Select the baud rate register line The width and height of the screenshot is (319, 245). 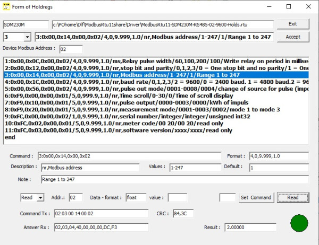(156, 82)
